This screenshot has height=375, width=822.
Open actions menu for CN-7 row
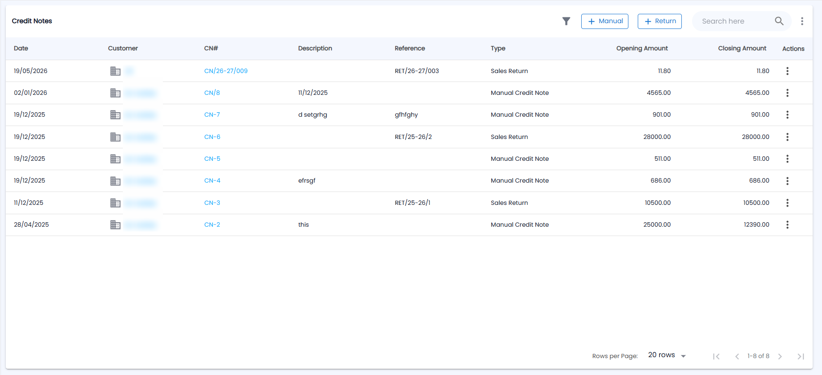787,114
